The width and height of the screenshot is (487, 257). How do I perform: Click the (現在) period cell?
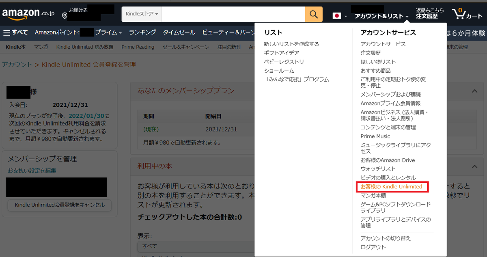click(151, 129)
